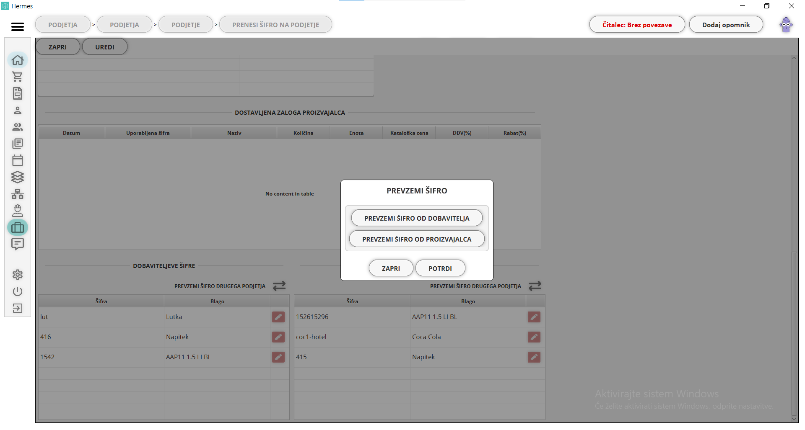Click scrollbar up arrow
This screenshot has width=805, height=430.
pos(794,59)
